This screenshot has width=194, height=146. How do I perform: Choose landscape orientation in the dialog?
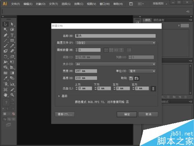coord(137,78)
